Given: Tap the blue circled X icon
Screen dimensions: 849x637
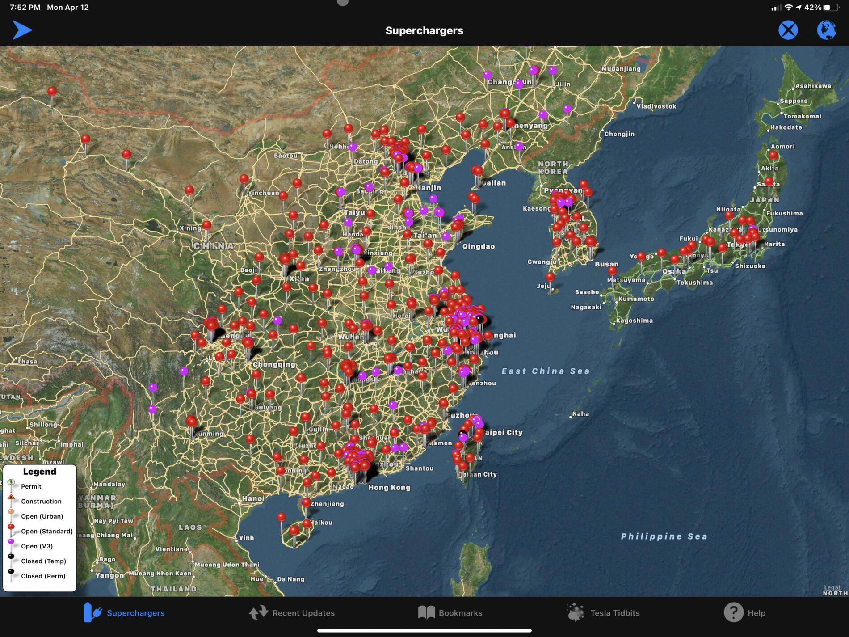Looking at the screenshot, I should pyautogui.click(x=788, y=30).
